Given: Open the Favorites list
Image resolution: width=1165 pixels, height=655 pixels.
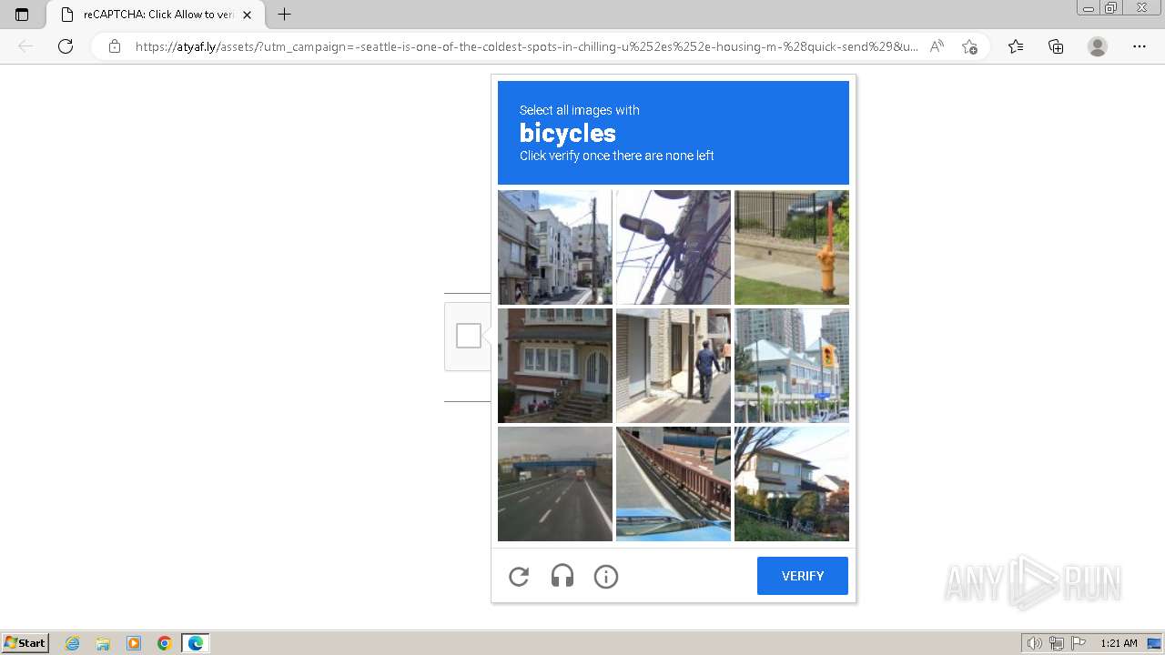Looking at the screenshot, I should pyautogui.click(x=1016, y=46).
